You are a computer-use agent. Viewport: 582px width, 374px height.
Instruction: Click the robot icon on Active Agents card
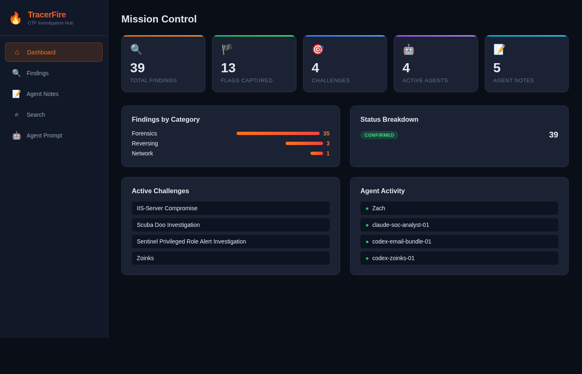409,49
